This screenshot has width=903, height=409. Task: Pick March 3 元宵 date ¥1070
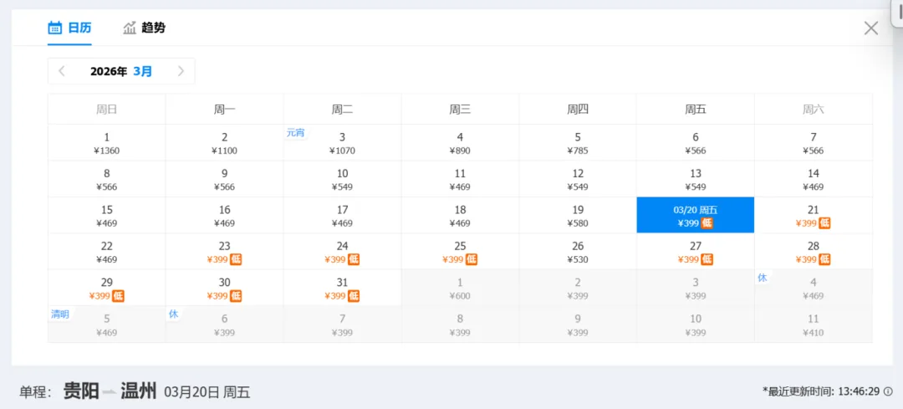click(x=342, y=143)
